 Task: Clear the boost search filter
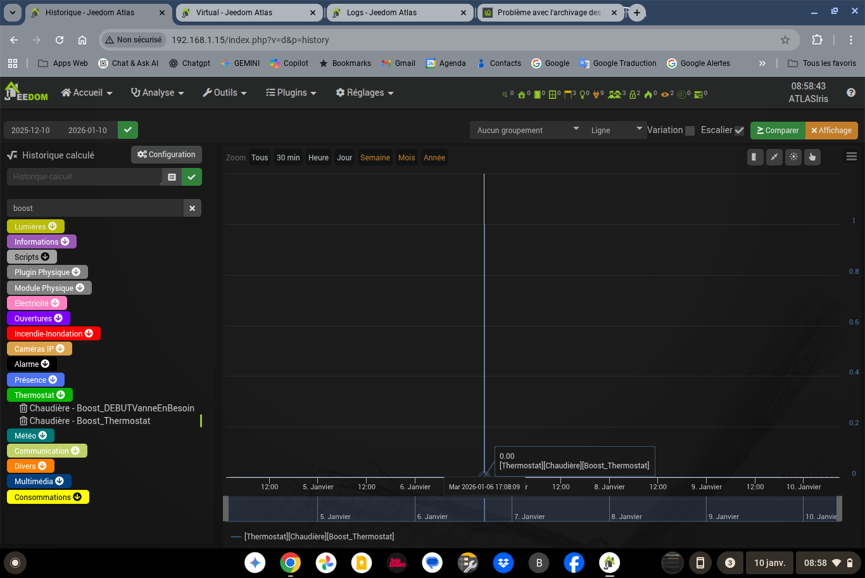coord(192,208)
